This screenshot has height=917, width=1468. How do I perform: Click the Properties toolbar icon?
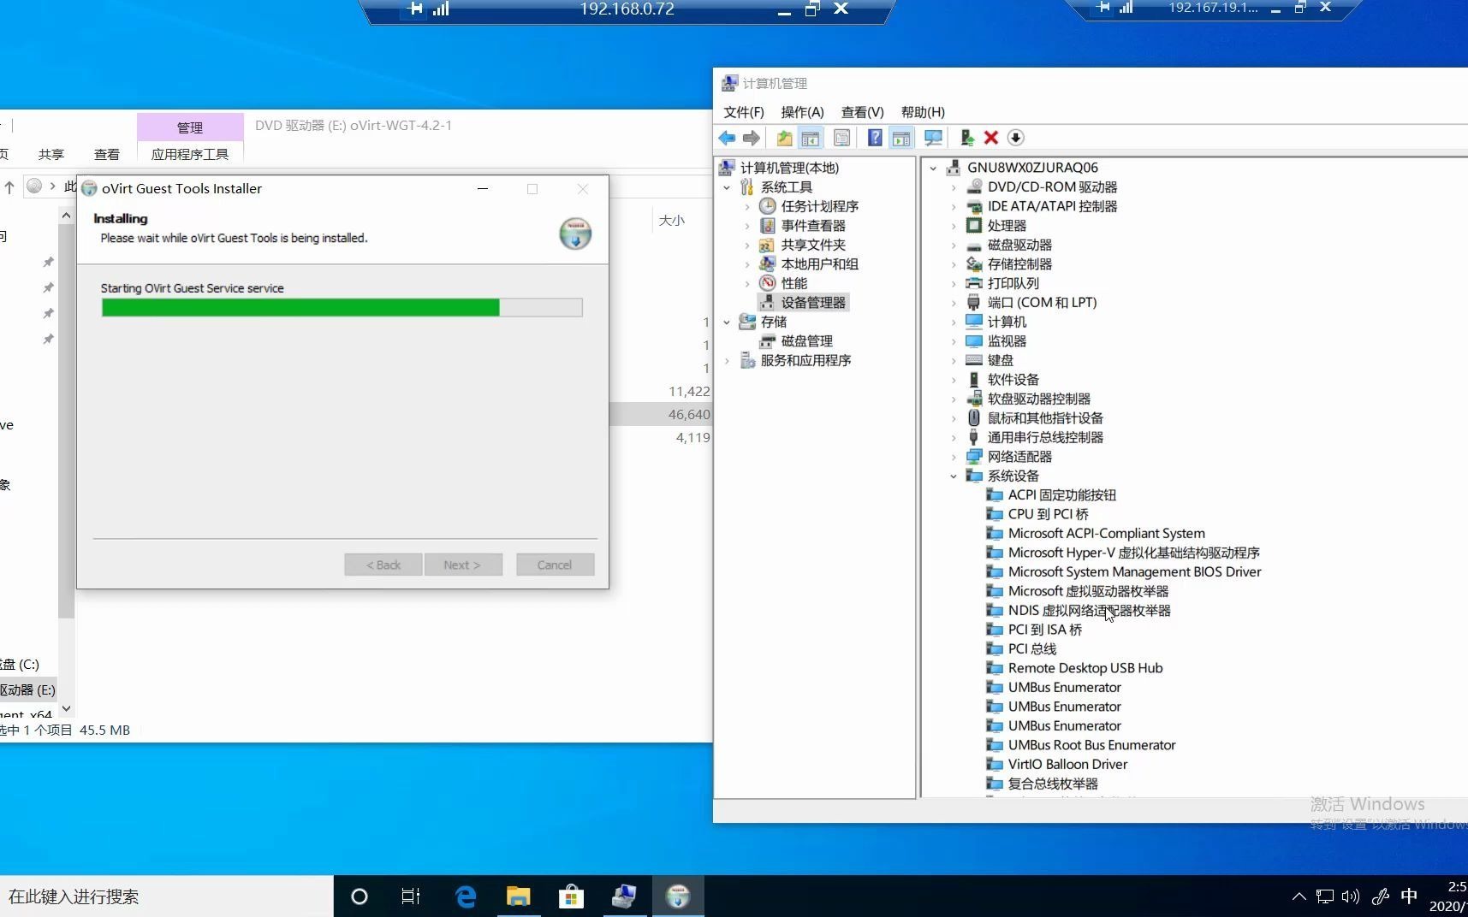coord(842,138)
